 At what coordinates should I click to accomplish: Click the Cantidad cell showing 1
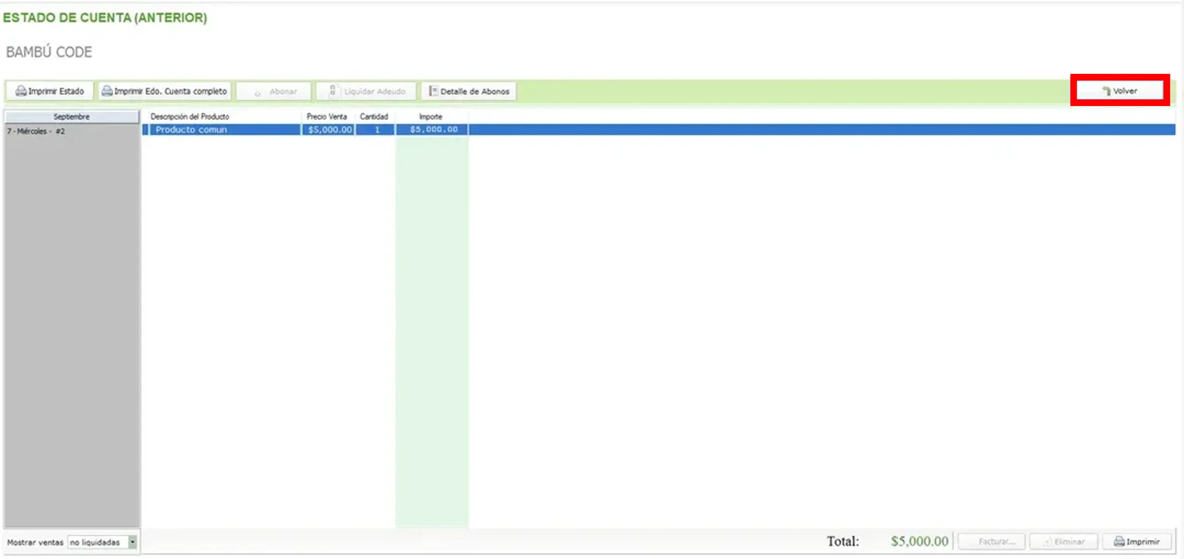pyautogui.click(x=376, y=129)
